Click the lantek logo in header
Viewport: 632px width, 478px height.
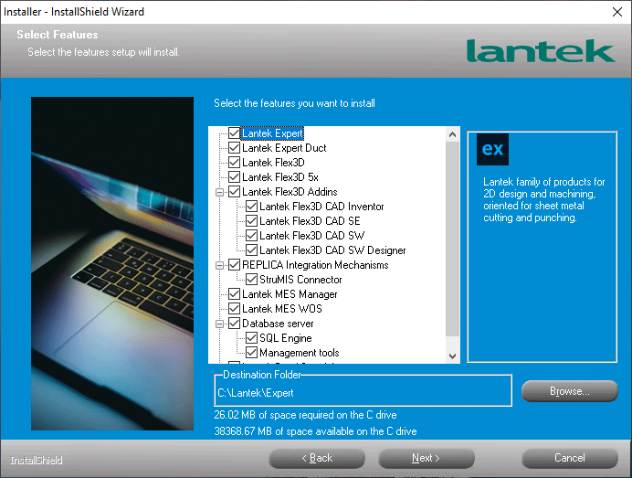pos(540,51)
